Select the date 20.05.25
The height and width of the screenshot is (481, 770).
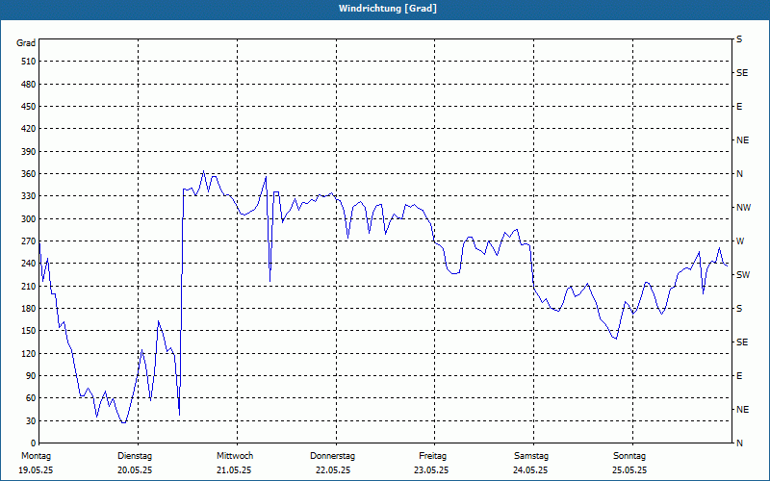click(x=135, y=470)
